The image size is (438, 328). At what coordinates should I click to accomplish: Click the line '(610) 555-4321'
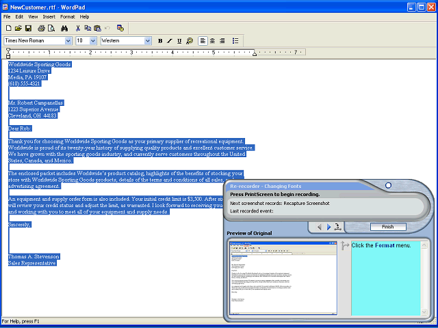click(25, 83)
